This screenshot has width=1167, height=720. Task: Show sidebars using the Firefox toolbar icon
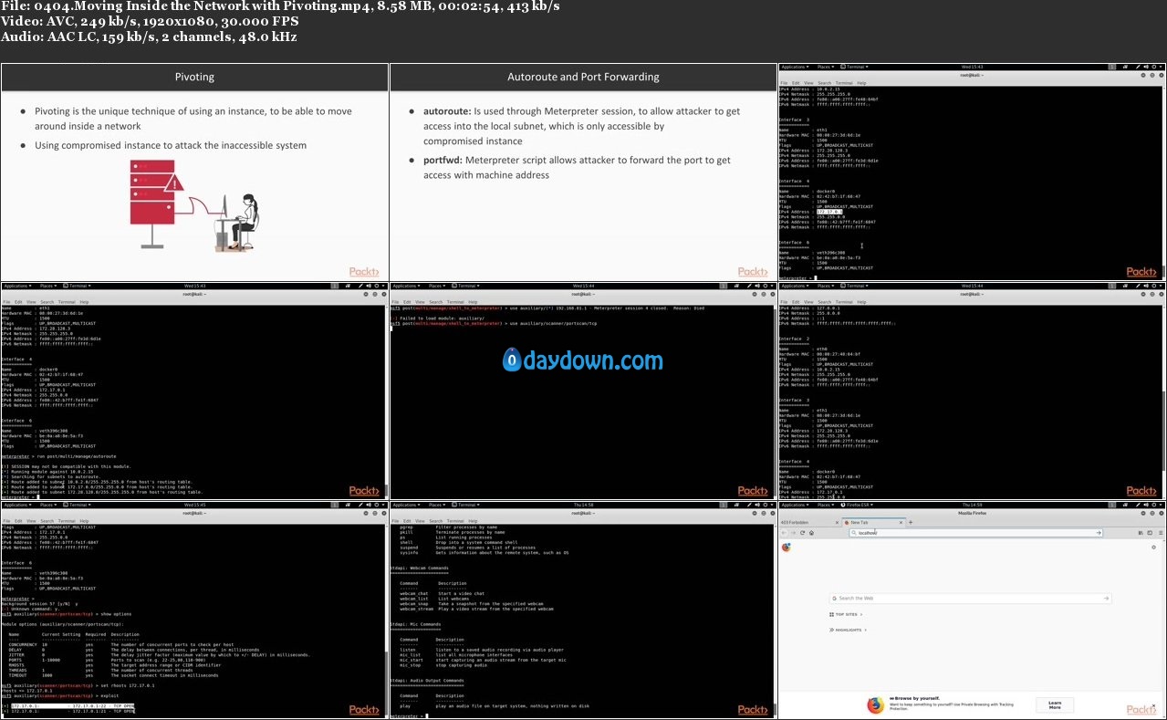1150,533
